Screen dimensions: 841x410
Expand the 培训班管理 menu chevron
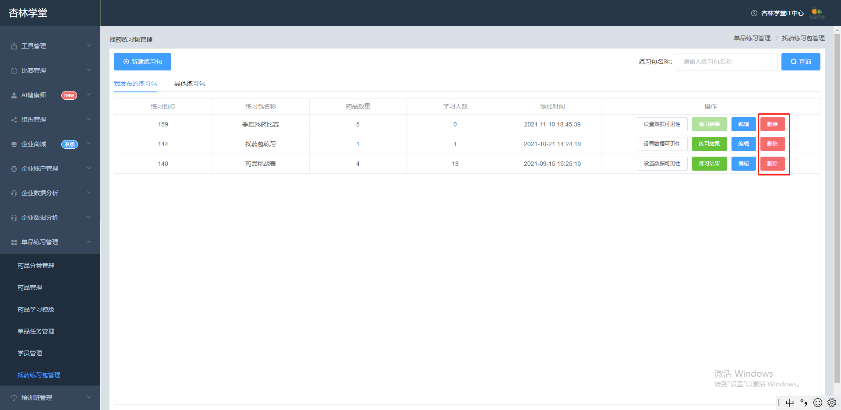coord(89,397)
